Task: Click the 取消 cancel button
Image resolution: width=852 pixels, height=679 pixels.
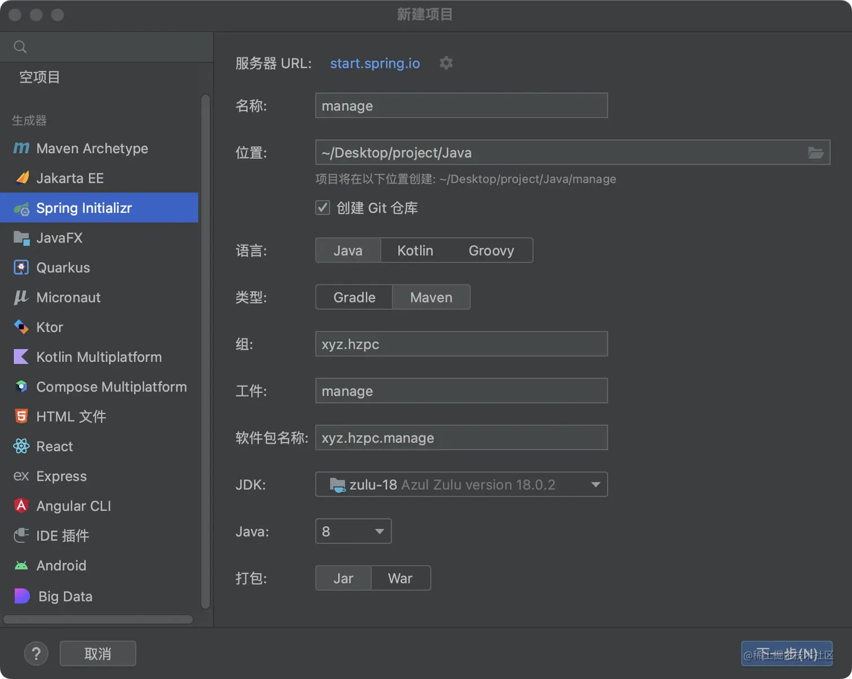Action: tap(98, 654)
